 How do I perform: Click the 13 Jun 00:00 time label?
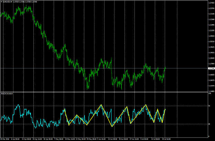coord(113,139)
